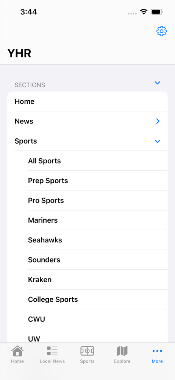175x380 pixels.
Task: Open College Sports
Action: pyautogui.click(x=98, y=299)
